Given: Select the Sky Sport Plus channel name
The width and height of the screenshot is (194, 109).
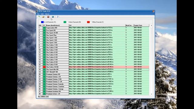Looking at the screenshot, I should [x=51, y=35].
